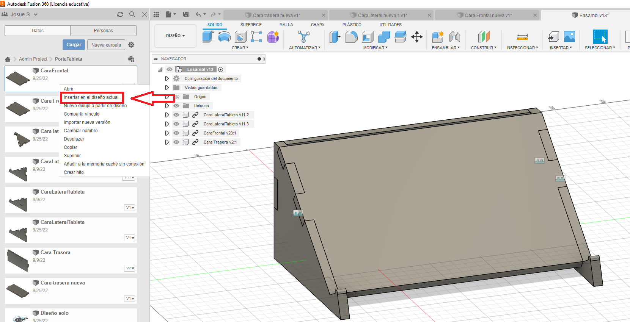This screenshot has width=630, height=322.
Task: Click the Nueva carpeta button
Action: pyautogui.click(x=106, y=45)
